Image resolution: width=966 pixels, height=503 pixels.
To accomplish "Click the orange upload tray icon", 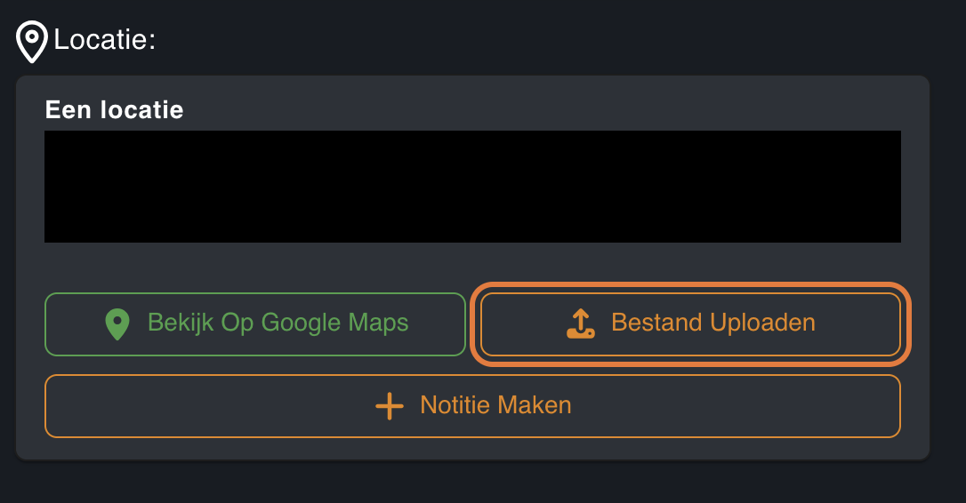I will [580, 323].
